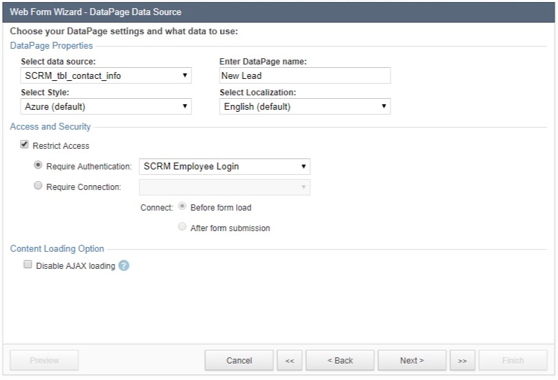The image size is (558, 380).
Task: Click the AJAX loading help icon
Action: coord(124,265)
